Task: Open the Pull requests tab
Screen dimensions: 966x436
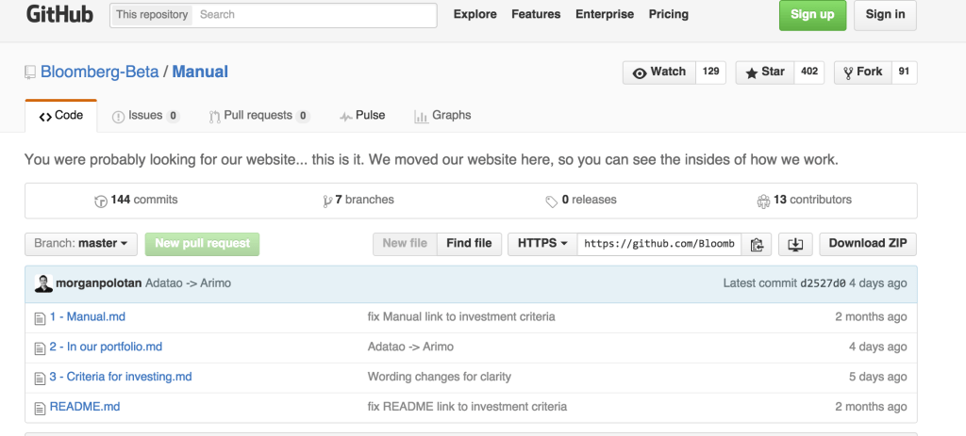Action: tap(258, 116)
